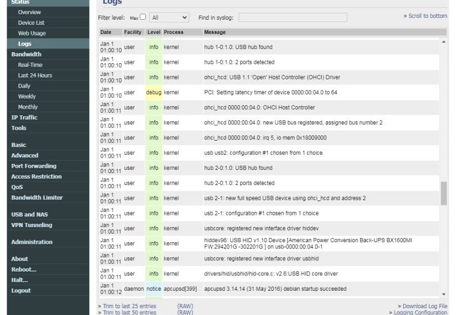Open Last 24 Hours bandwidth page
The image size is (456, 315).
pos(35,75)
